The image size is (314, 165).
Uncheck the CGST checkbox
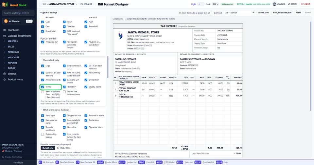pos(43,22)
